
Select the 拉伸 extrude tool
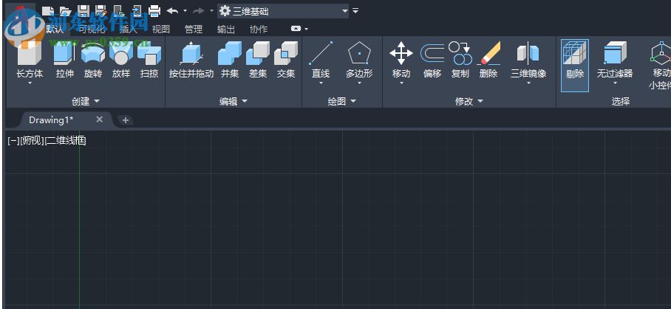[x=64, y=60]
